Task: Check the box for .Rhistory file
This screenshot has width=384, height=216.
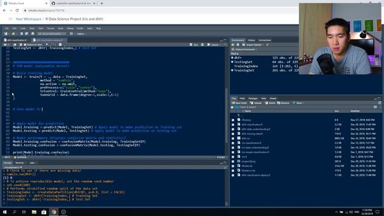Action: (x=233, y=120)
